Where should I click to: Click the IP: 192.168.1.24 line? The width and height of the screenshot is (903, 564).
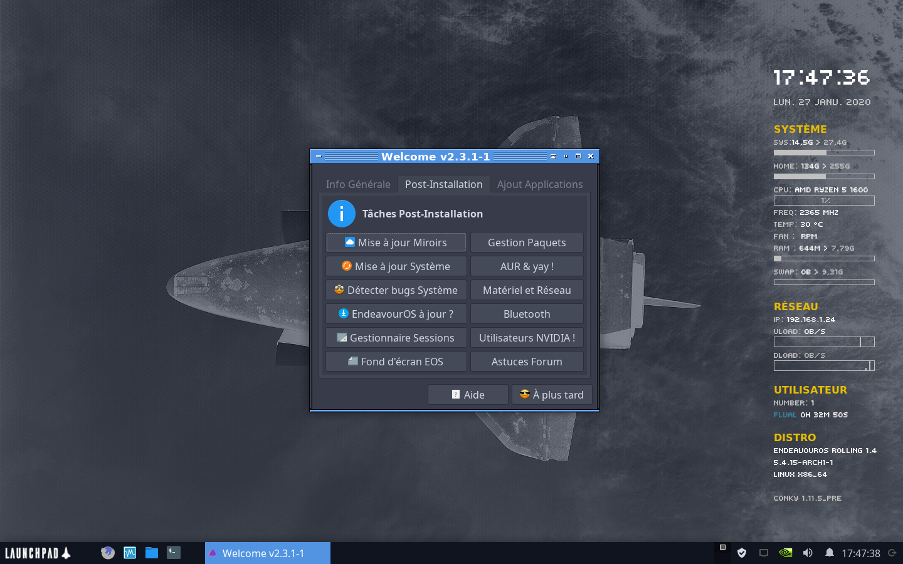tap(804, 320)
